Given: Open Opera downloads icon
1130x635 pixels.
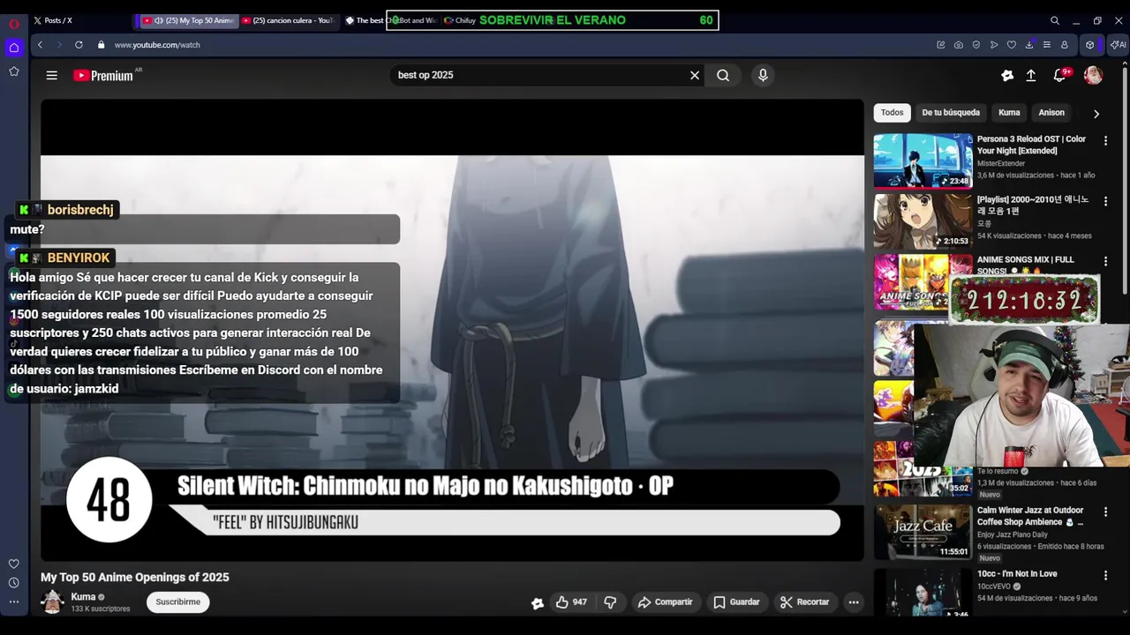Looking at the screenshot, I should point(1029,45).
